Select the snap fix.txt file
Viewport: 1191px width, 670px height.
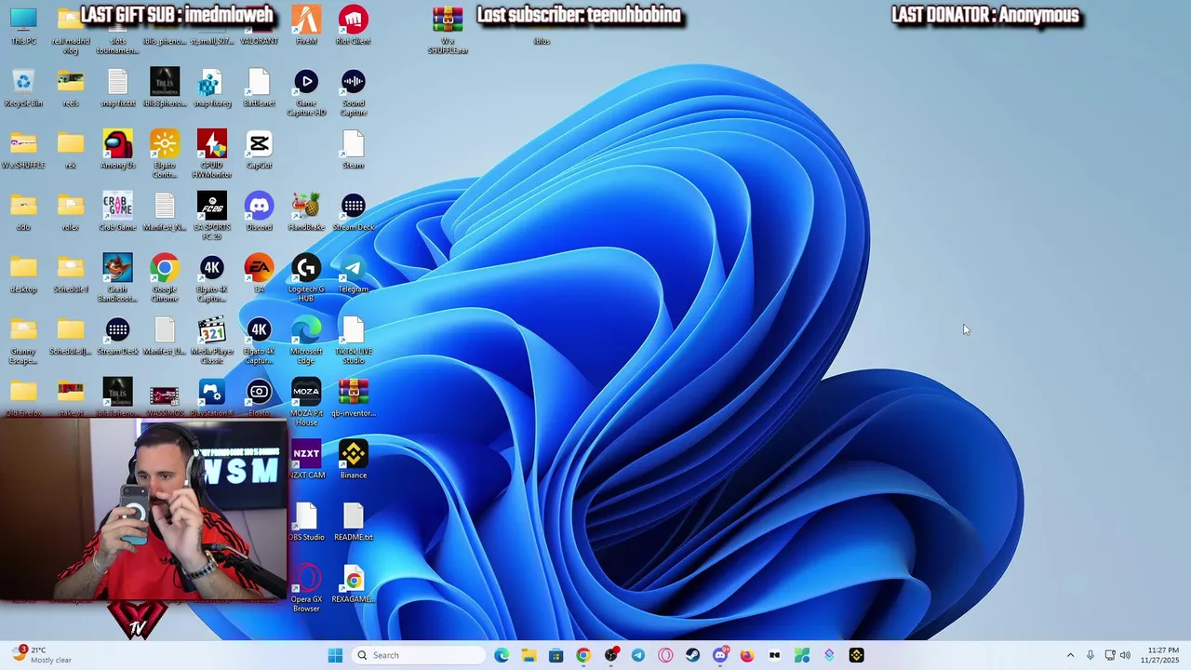click(x=117, y=89)
